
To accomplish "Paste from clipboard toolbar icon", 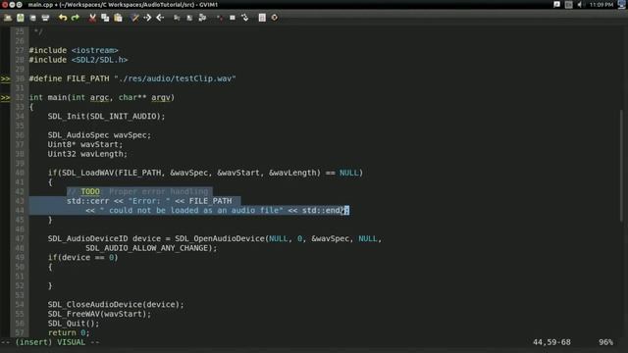I will tap(118, 18).
